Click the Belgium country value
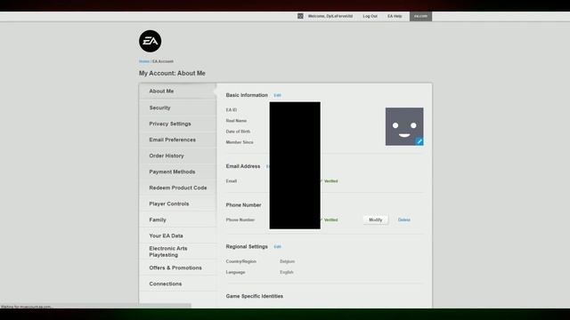Image resolution: width=570 pixels, height=320 pixels. pos(287,261)
